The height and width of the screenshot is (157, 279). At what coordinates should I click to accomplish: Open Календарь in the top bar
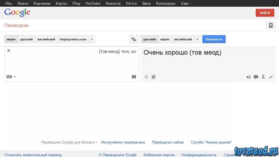166,3
